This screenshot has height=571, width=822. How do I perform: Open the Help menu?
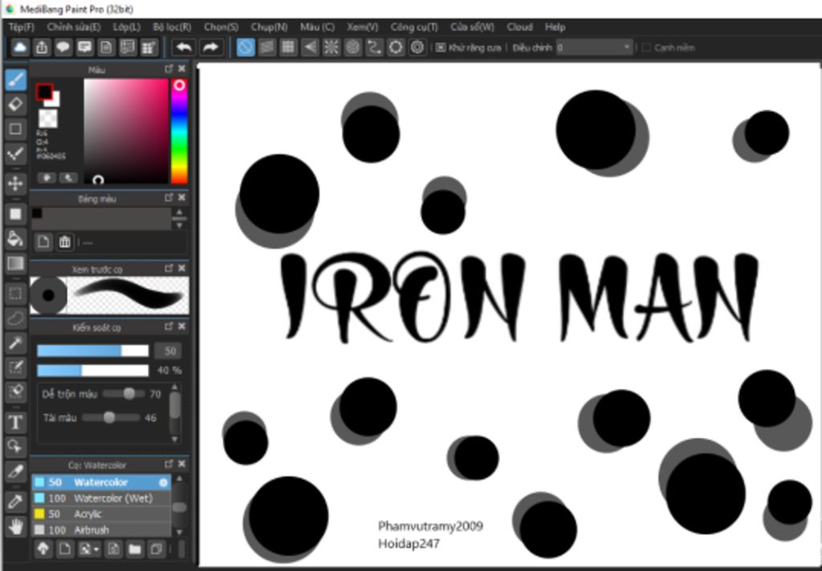(555, 26)
